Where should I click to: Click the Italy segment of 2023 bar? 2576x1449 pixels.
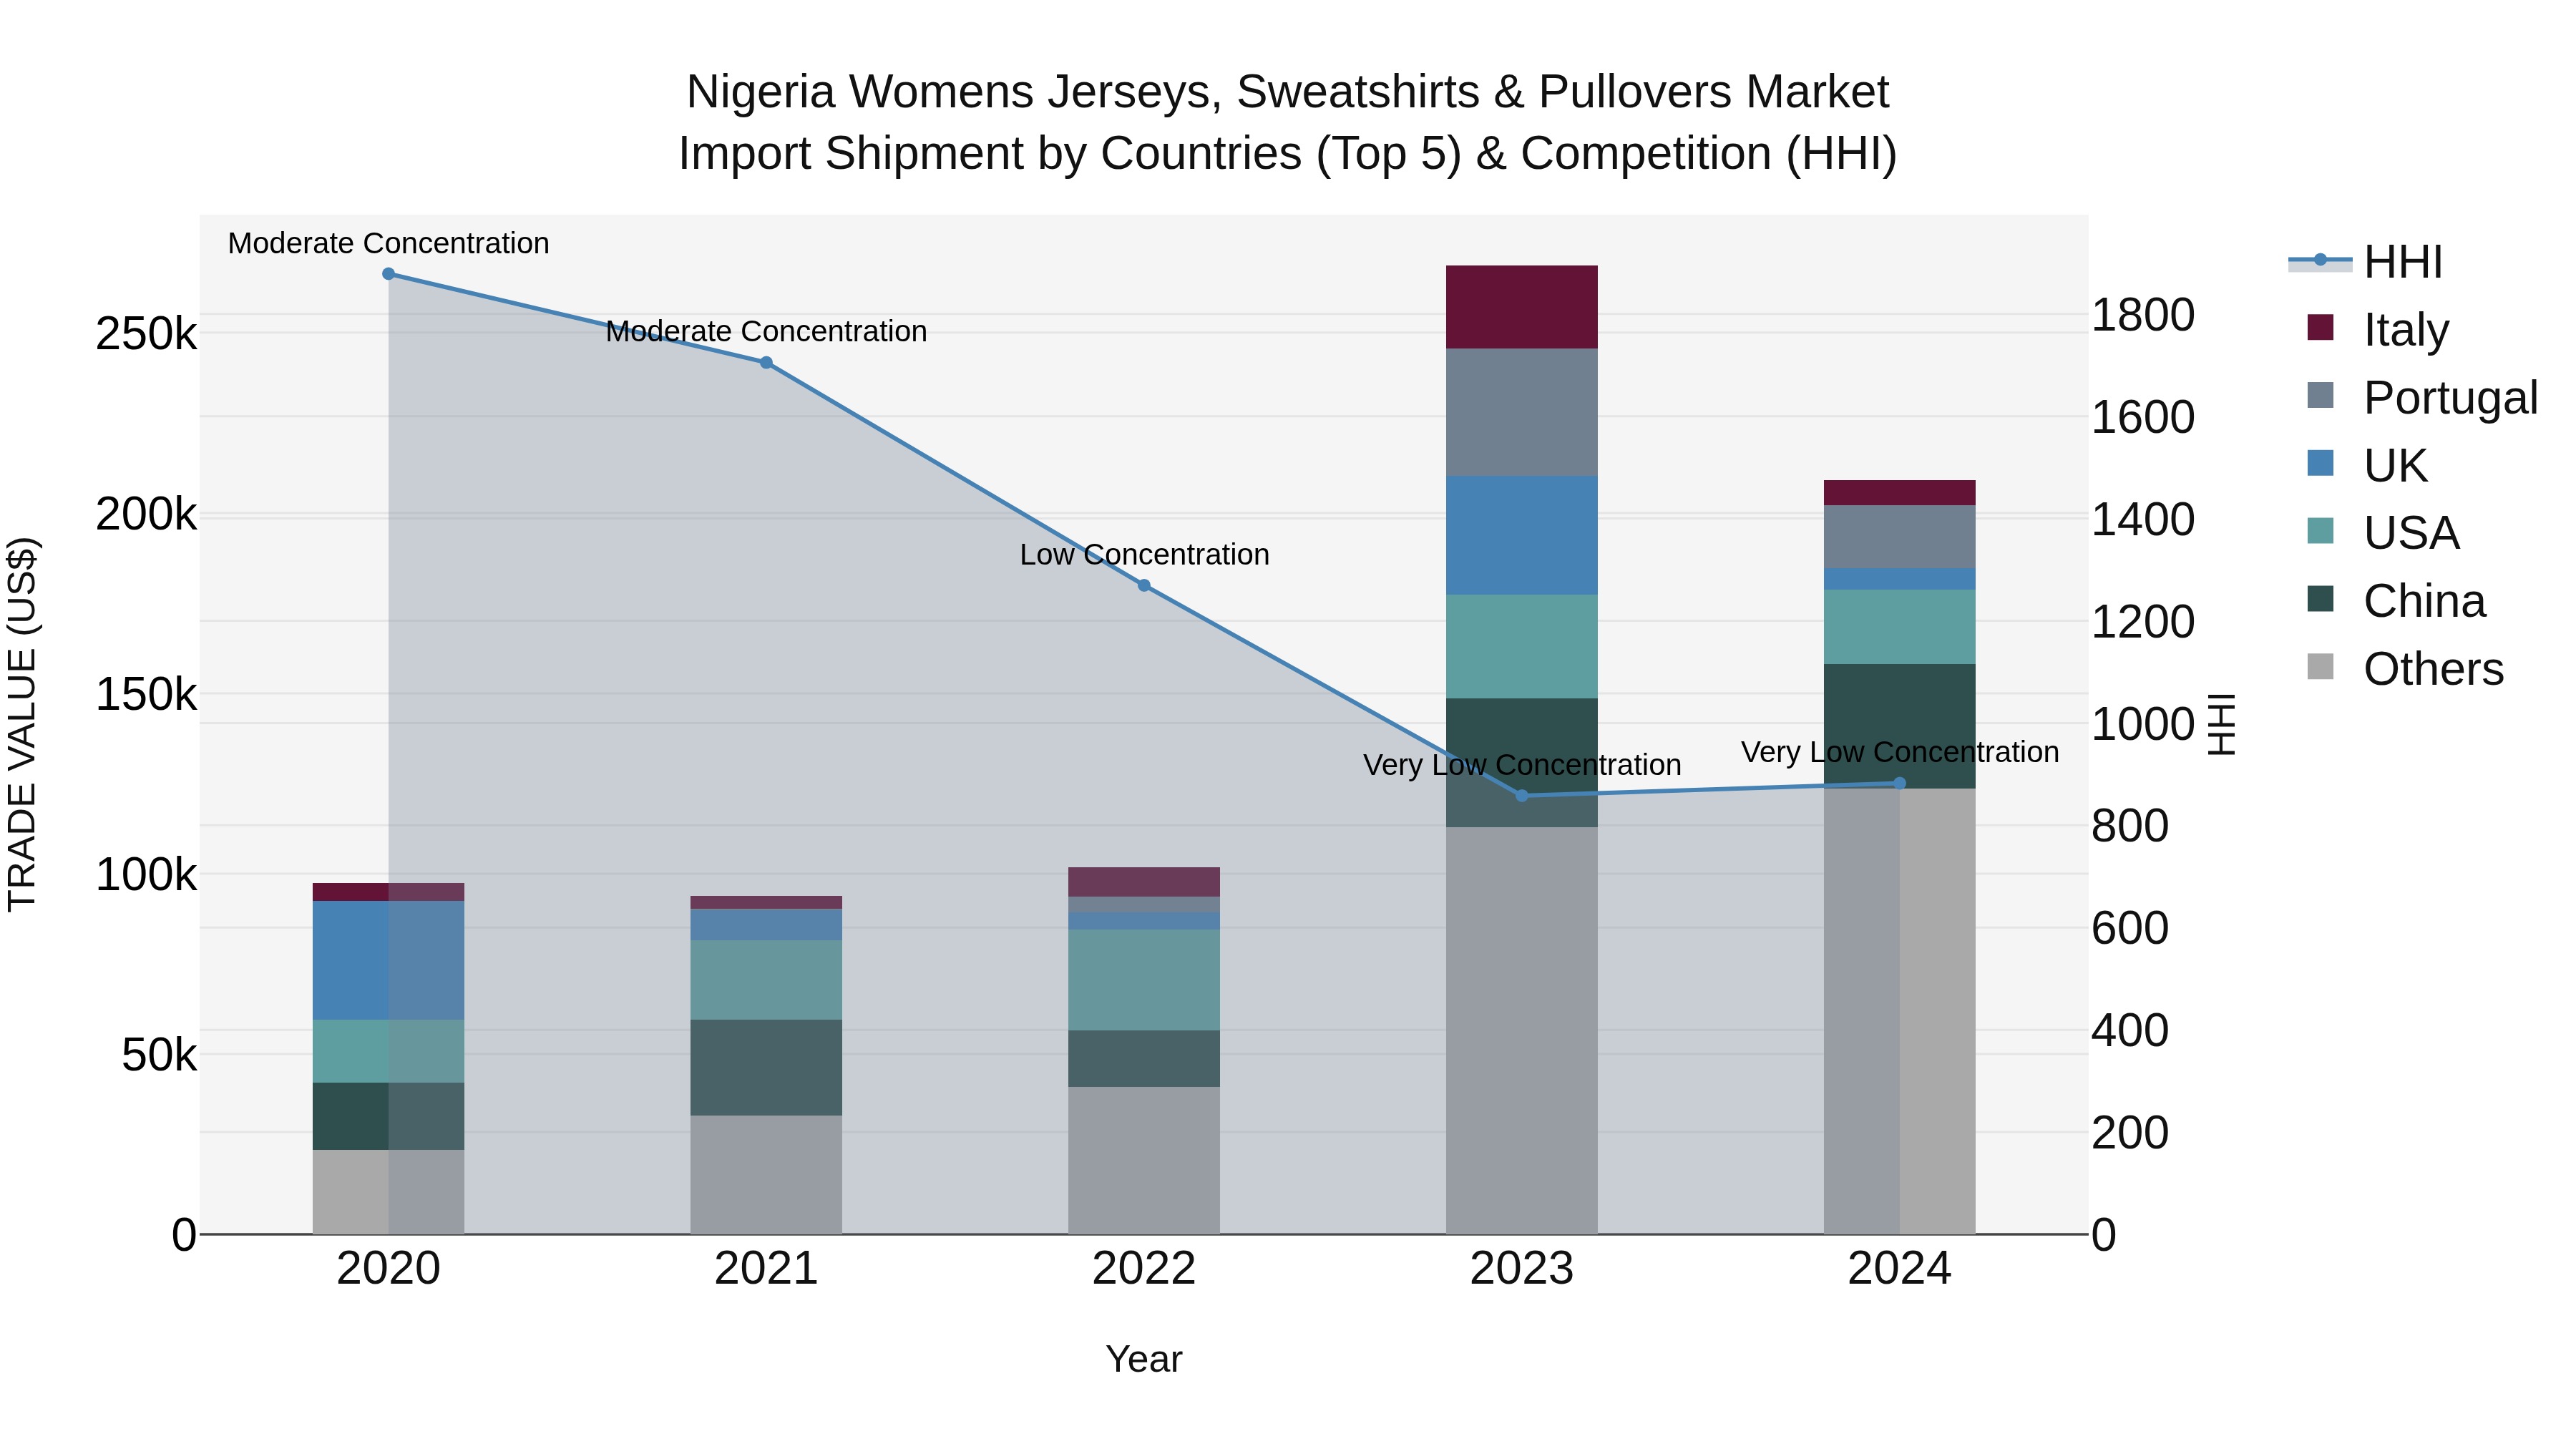1522,307
